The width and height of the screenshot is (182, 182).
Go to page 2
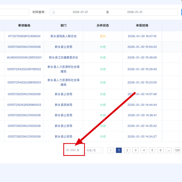click(127, 150)
